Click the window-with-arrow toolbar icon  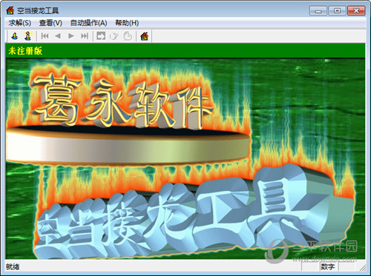[x=101, y=36]
